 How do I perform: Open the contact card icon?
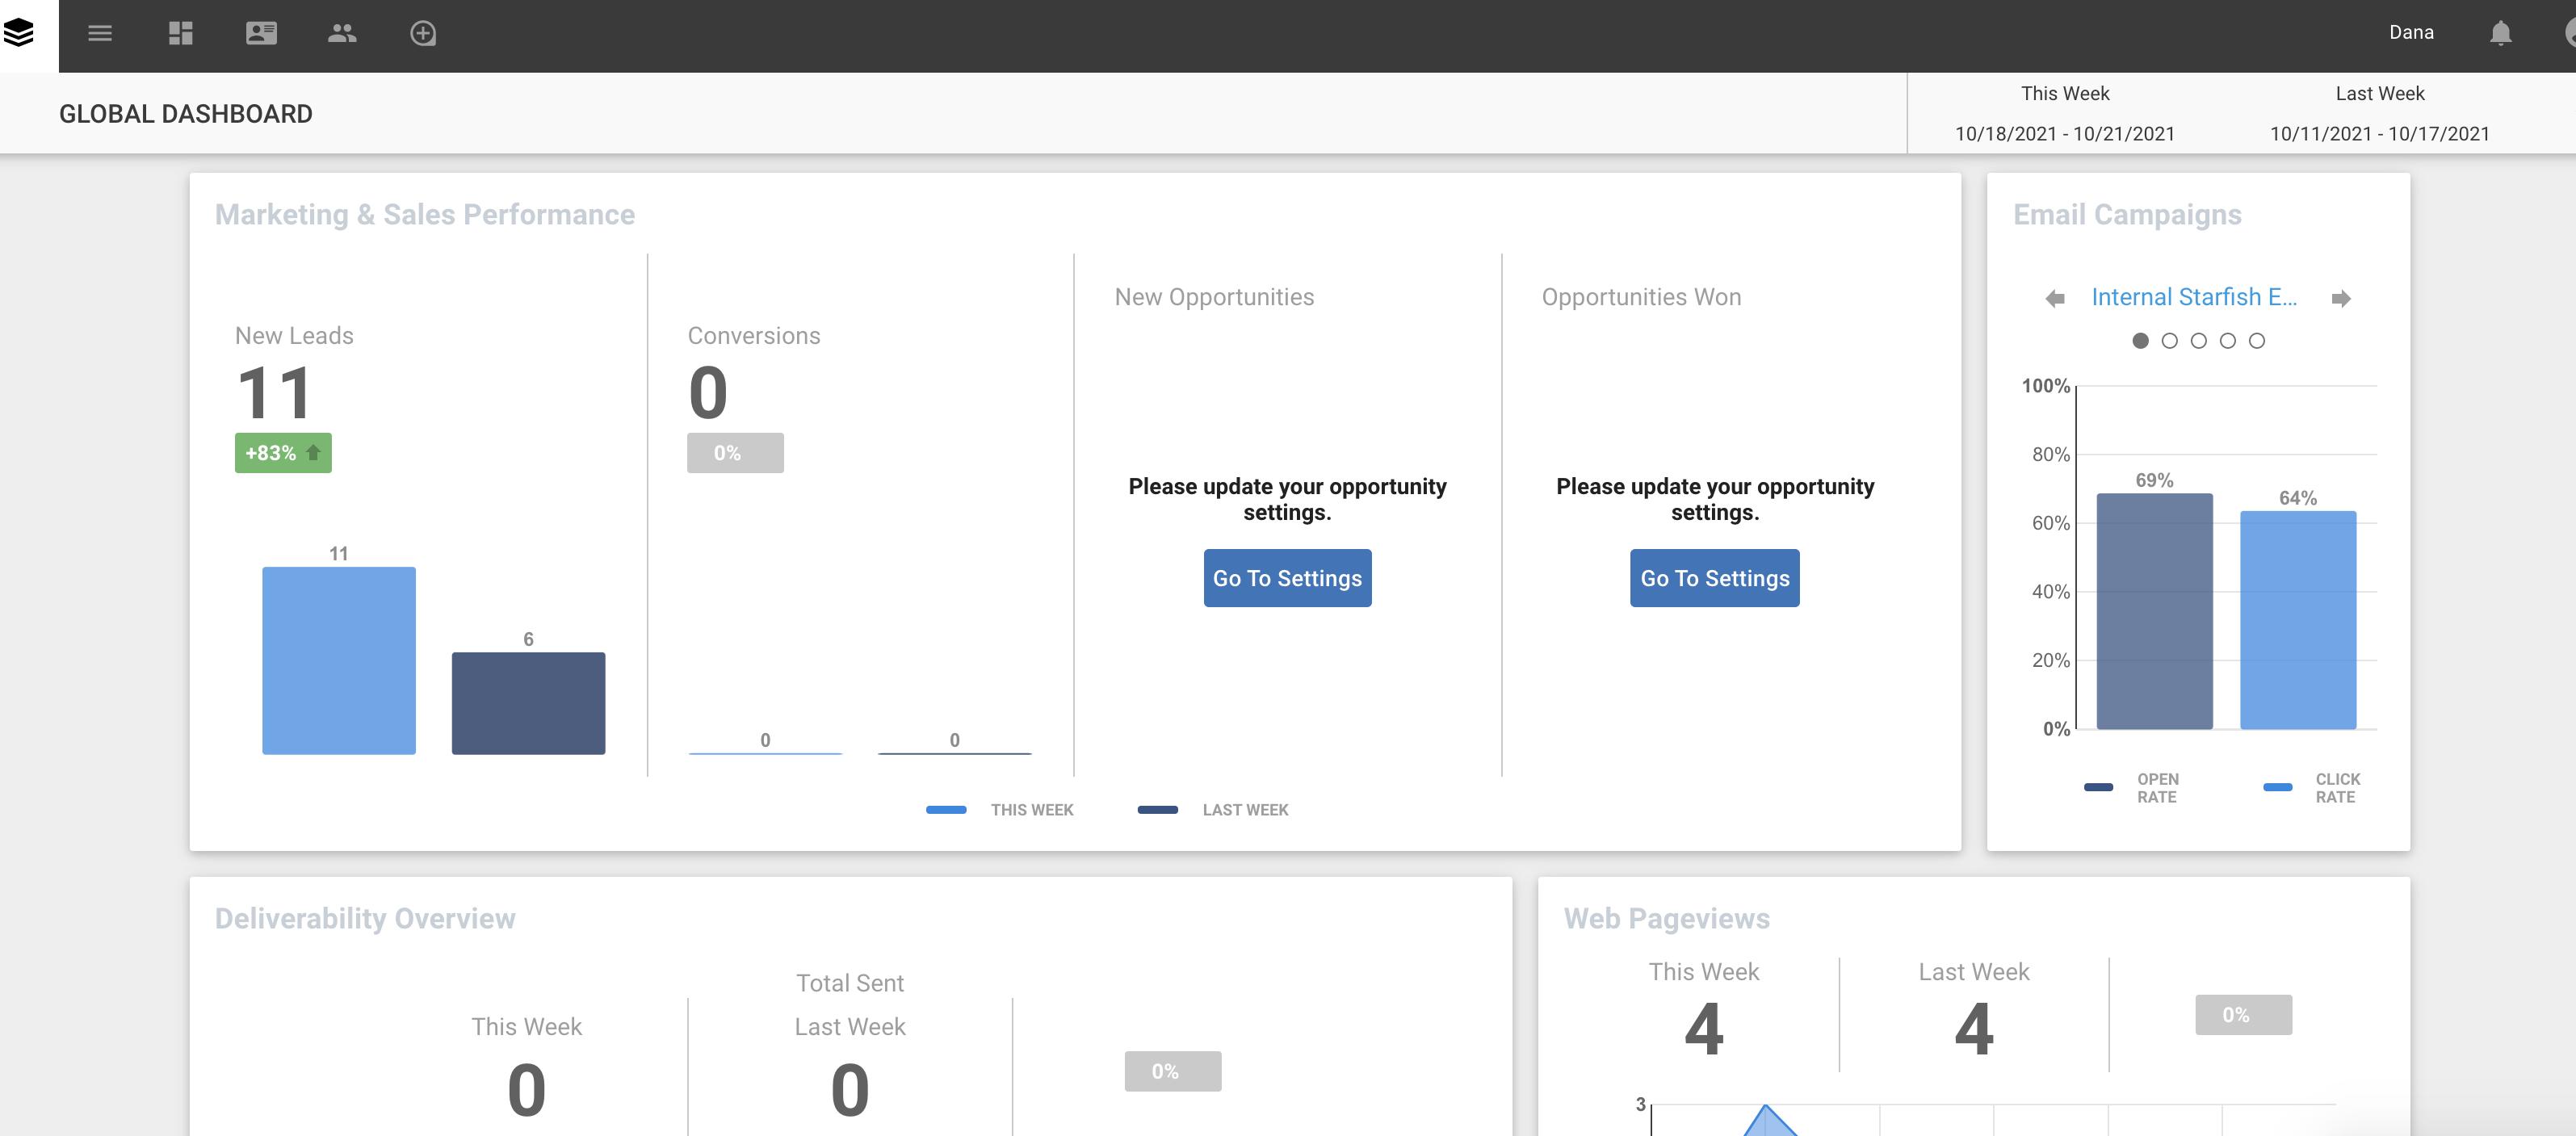coord(261,33)
